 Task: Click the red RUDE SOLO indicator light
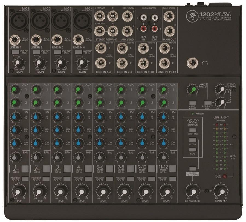(x=225, y=176)
